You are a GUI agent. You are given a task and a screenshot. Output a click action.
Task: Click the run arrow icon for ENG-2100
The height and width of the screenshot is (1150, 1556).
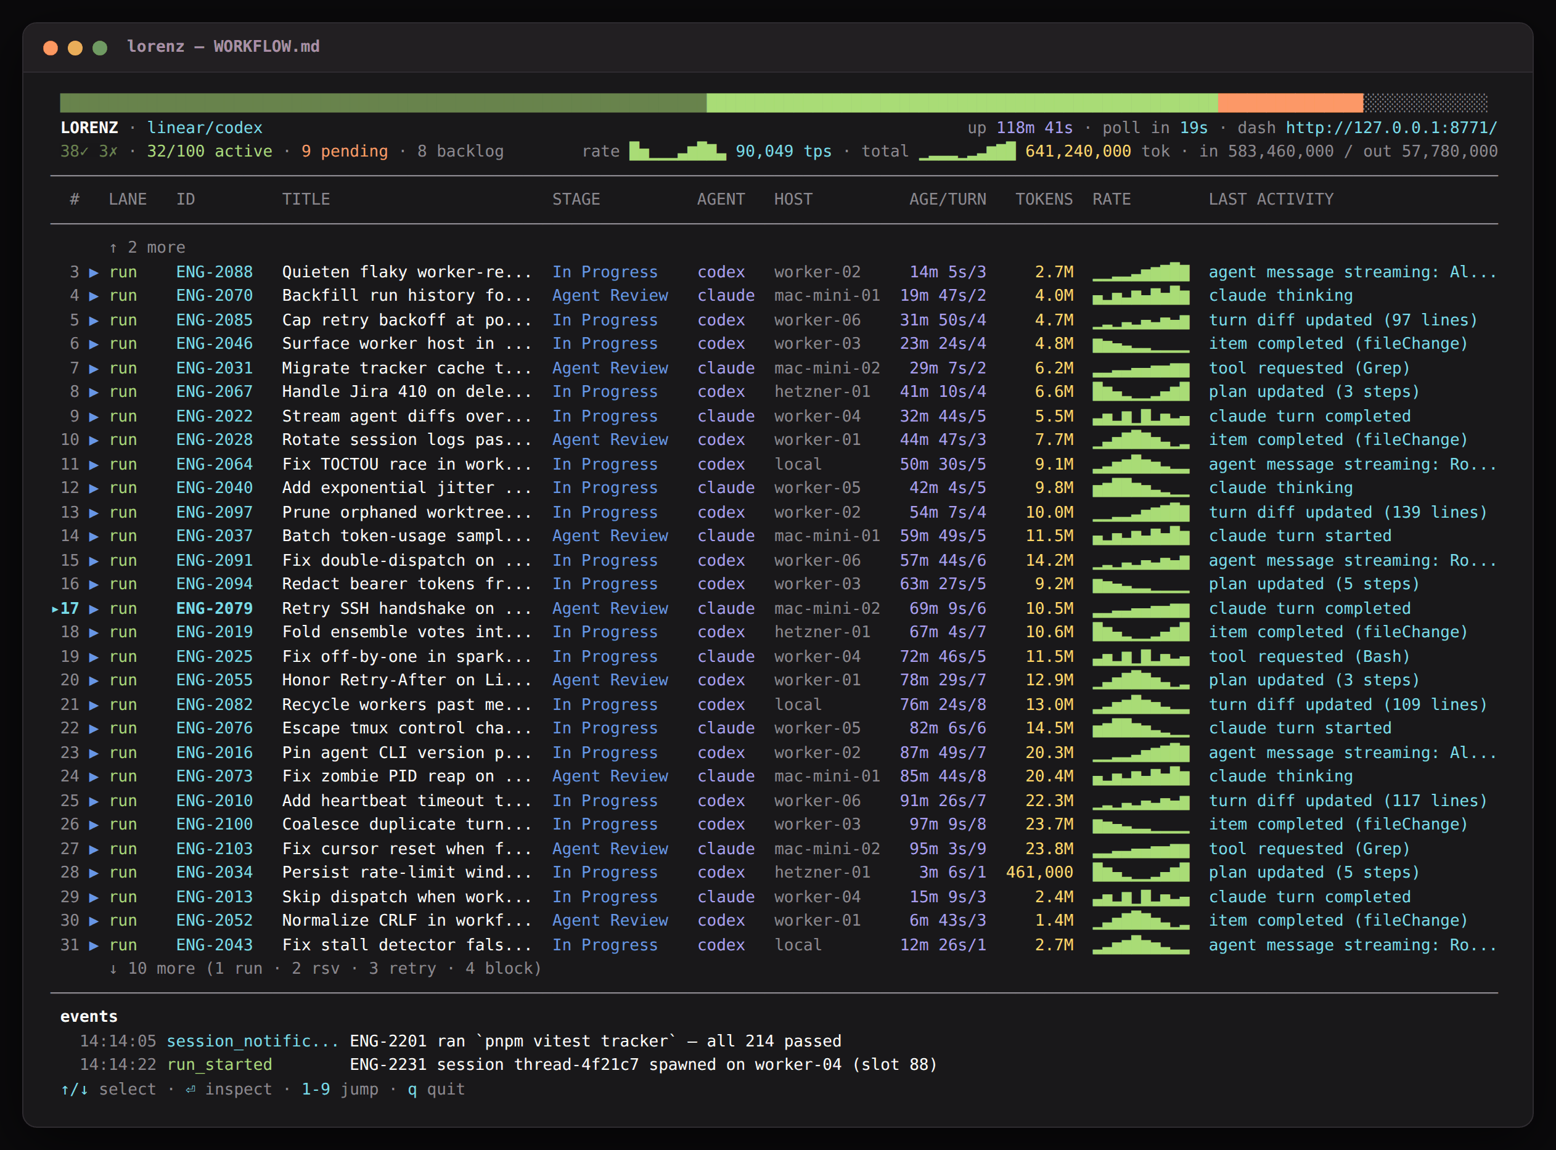[94, 824]
